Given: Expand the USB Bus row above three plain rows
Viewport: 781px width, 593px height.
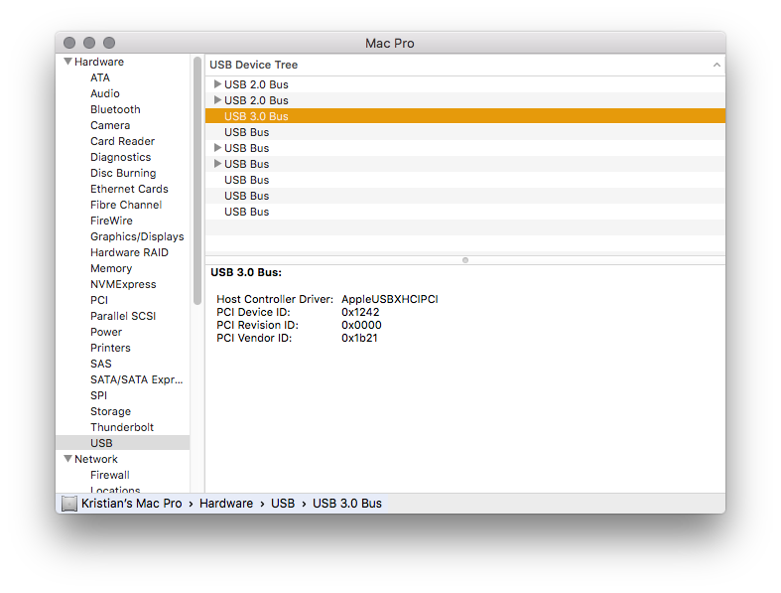Looking at the screenshot, I should (x=217, y=164).
